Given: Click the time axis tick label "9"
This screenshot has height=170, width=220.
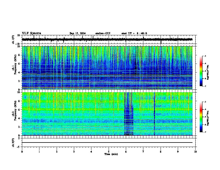Looking at the screenshot, I should tap(178, 152).
